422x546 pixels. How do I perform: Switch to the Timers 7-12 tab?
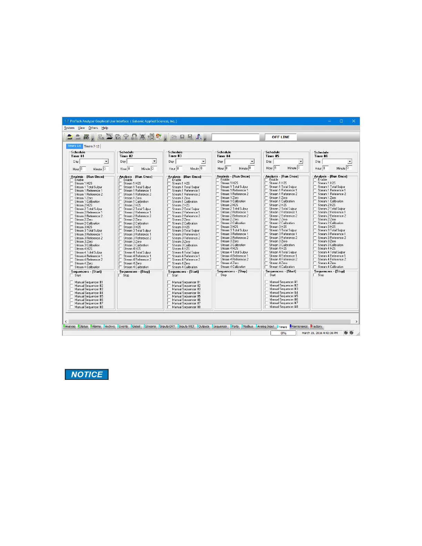[x=92, y=146]
